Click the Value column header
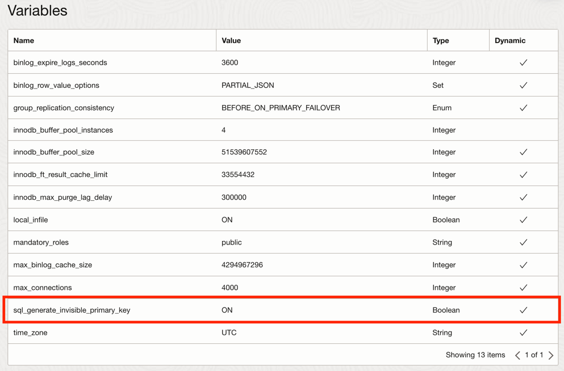This screenshot has height=371, width=564. pyautogui.click(x=229, y=40)
